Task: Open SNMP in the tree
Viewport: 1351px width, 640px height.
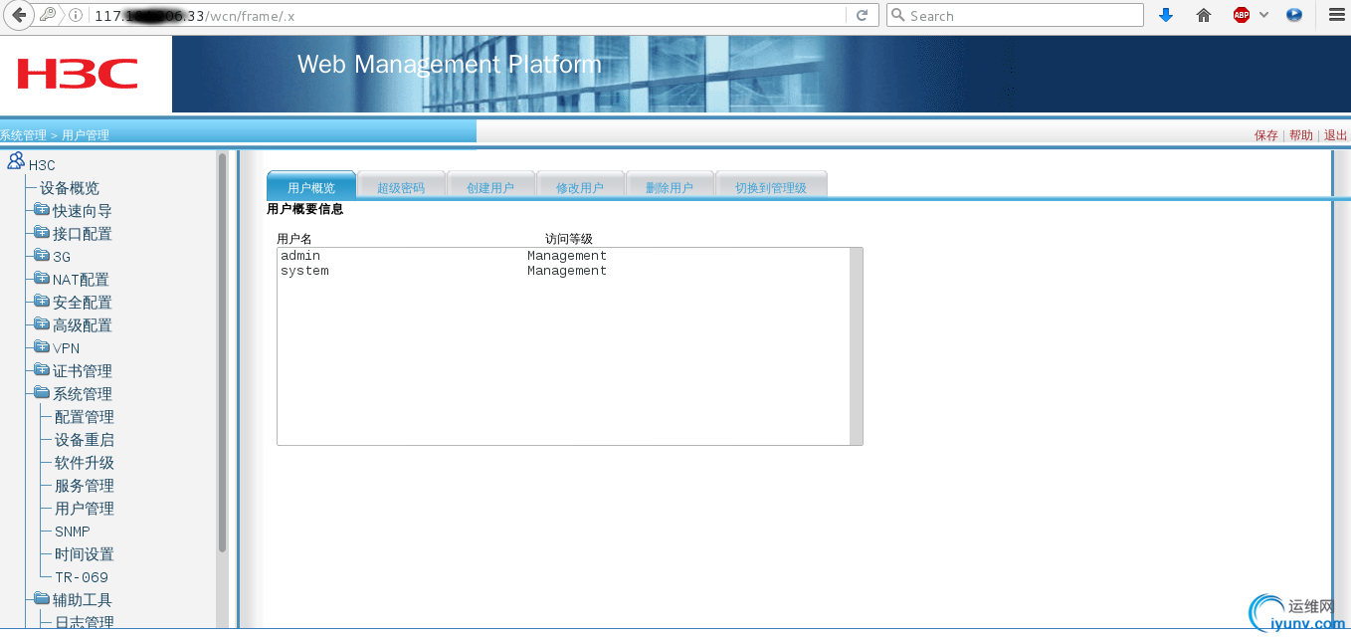Action: coord(73,532)
